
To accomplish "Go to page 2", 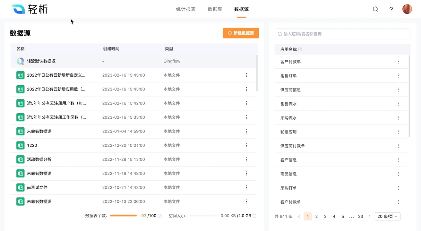I will [x=316, y=217].
